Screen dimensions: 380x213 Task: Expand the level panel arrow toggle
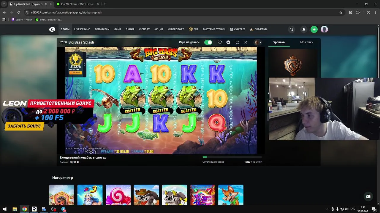258,42
